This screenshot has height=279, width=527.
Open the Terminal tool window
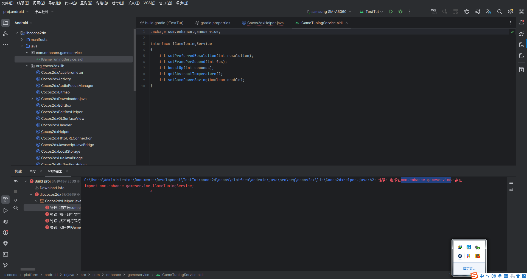[x=5, y=254]
